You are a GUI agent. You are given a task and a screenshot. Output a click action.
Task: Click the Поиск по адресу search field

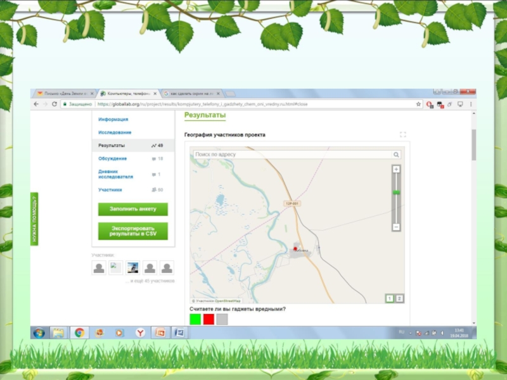pos(292,155)
